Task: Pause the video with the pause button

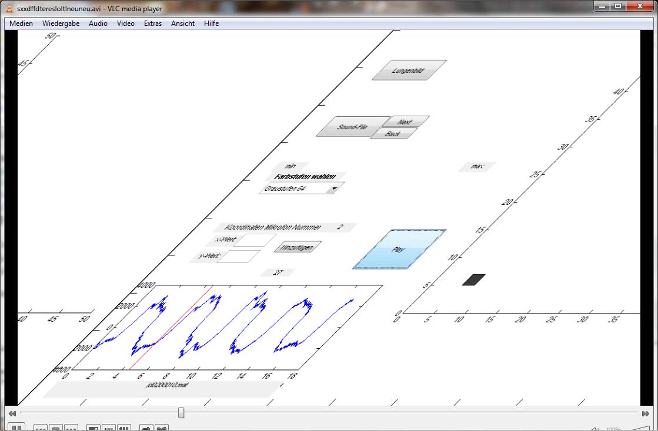Action: [16, 427]
